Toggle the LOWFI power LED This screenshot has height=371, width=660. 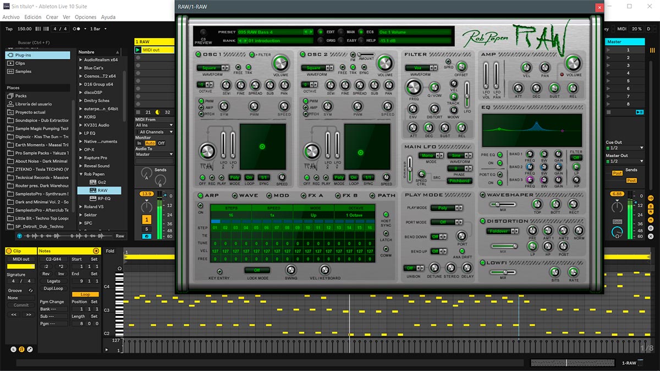(x=483, y=263)
